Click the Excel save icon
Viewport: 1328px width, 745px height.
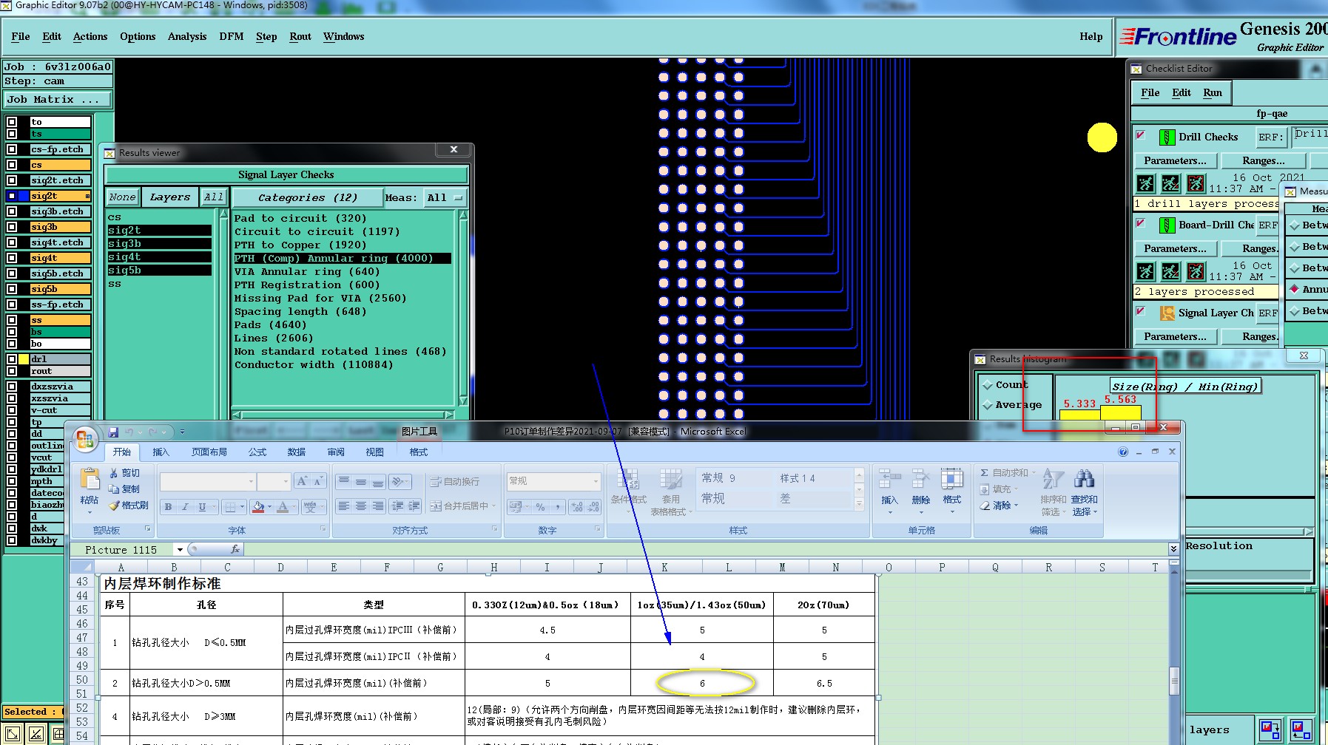point(113,432)
